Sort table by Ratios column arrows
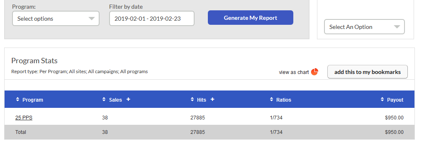Image resolution: width=424 pixels, height=150 pixels. (x=271, y=99)
